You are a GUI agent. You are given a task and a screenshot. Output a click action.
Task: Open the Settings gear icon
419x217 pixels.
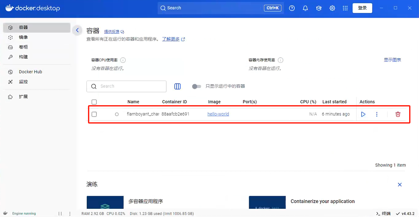click(332, 8)
